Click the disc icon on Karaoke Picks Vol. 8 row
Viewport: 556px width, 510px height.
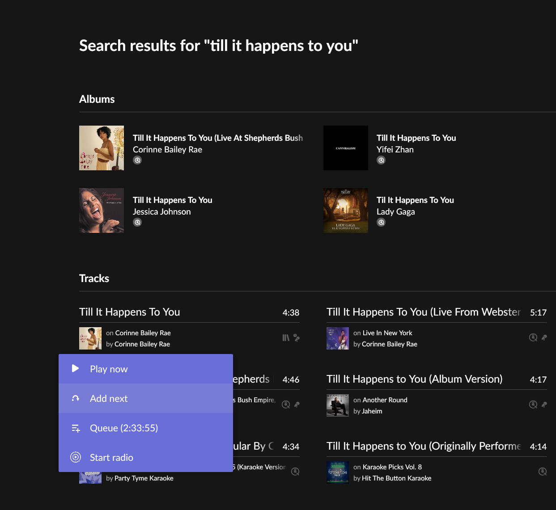click(543, 472)
